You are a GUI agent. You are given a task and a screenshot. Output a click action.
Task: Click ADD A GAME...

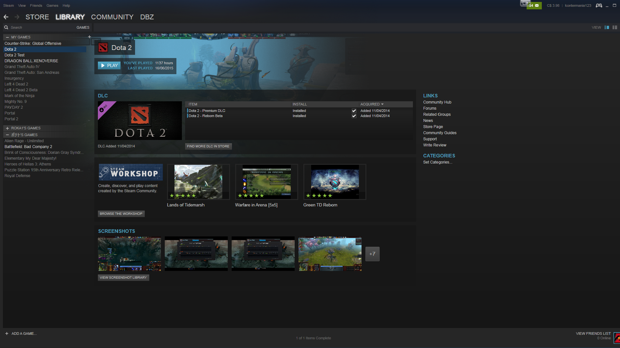(24, 333)
